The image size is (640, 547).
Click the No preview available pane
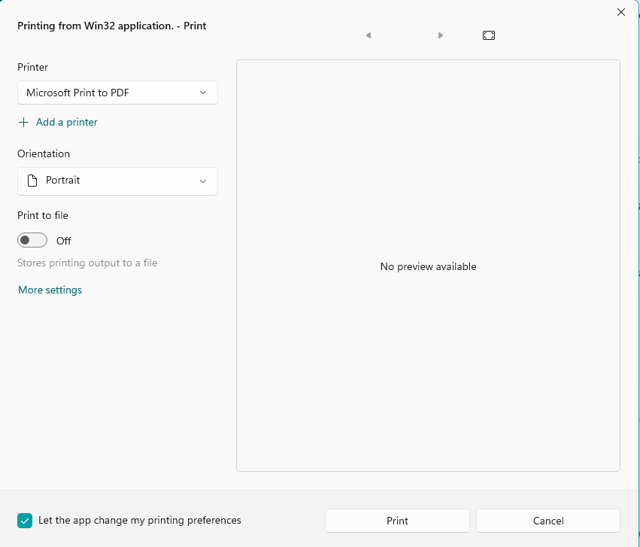coord(428,266)
